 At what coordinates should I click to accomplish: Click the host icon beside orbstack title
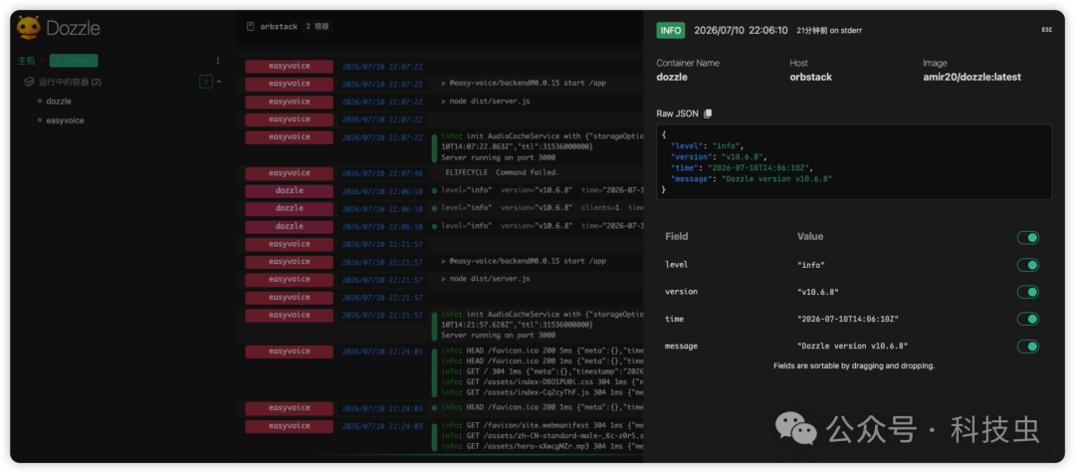click(x=250, y=27)
